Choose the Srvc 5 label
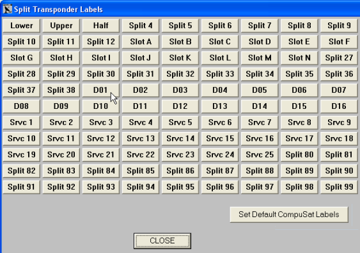The width and height of the screenshot is (360, 253). tap(180, 122)
